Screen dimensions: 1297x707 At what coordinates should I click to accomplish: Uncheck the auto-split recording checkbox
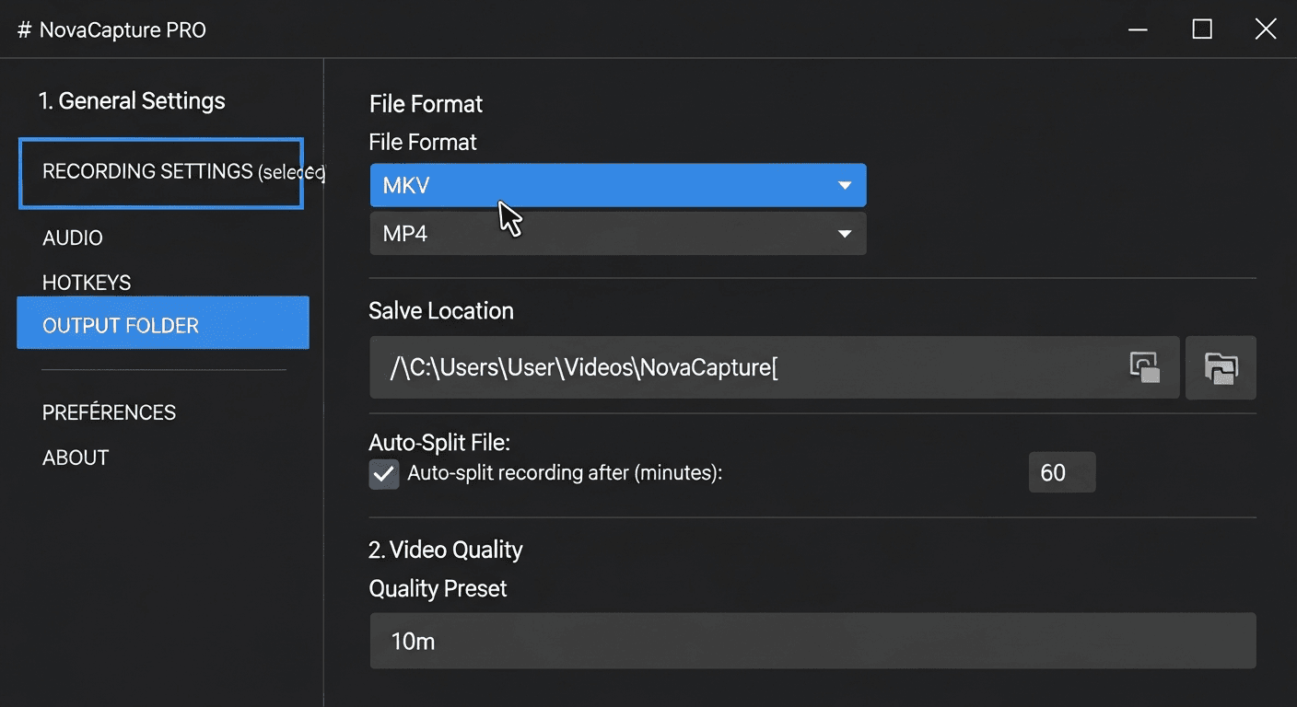click(x=384, y=472)
